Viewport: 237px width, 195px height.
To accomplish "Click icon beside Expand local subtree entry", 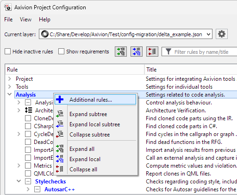I will point(60,124).
